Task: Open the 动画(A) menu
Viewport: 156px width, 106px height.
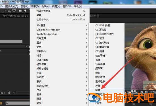Action: click(45, 6)
